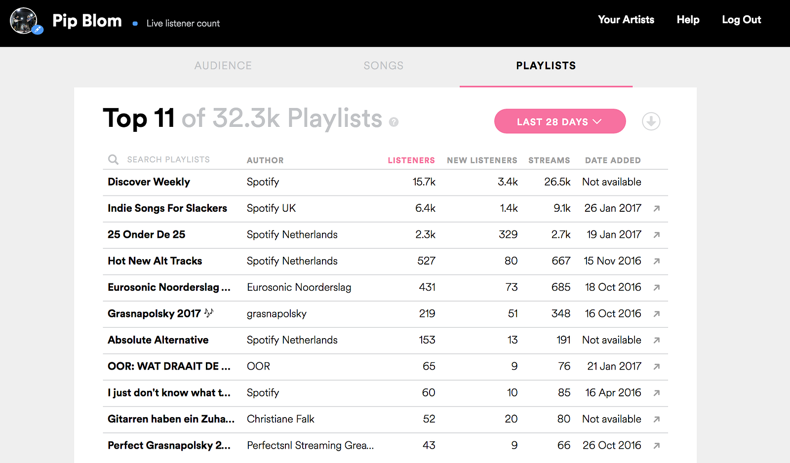Open the Discover Weekly playlist row
Screen dimensions: 790x463
coord(149,182)
